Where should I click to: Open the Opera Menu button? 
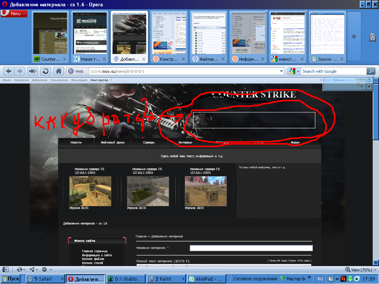pyautogui.click(x=14, y=14)
